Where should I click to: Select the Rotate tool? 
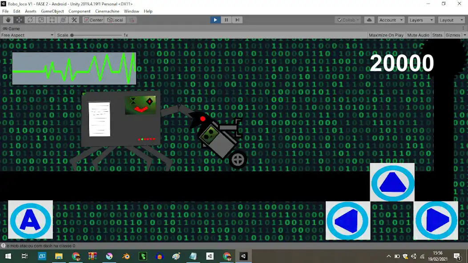(30, 20)
